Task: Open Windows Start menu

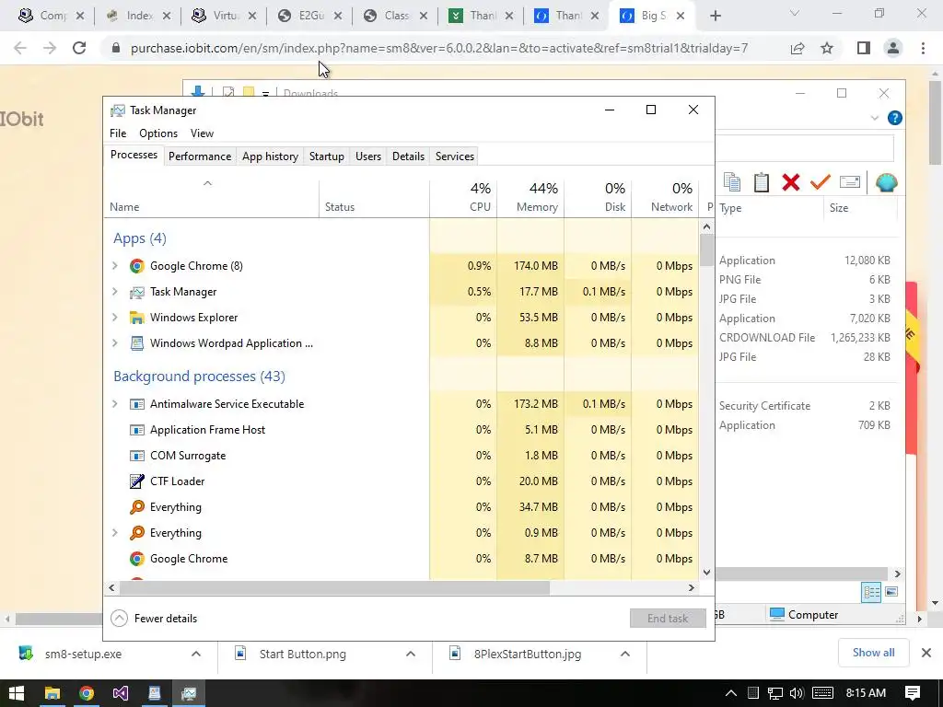Action: (17, 693)
